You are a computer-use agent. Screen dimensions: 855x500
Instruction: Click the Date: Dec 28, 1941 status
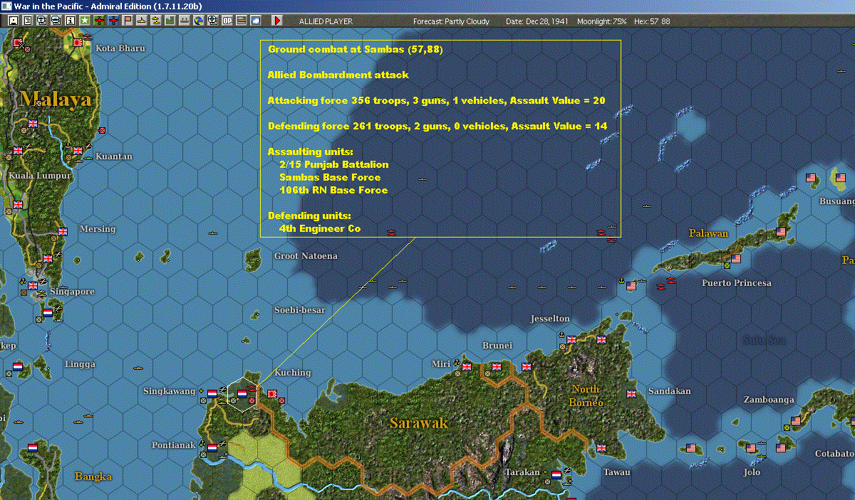pyautogui.click(x=537, y=21)
